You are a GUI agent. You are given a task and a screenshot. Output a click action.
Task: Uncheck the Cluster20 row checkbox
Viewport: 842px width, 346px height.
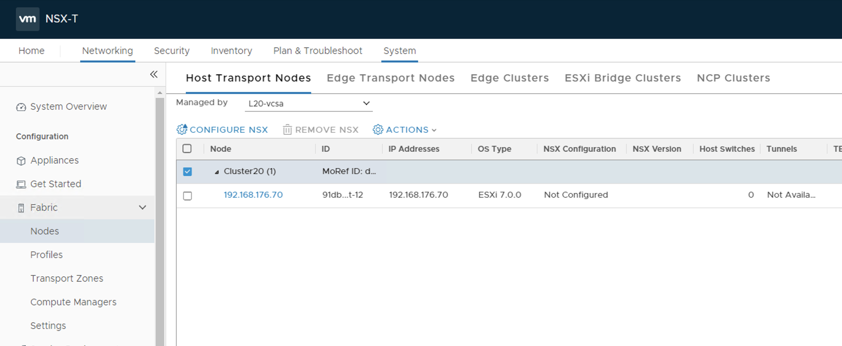187,171
